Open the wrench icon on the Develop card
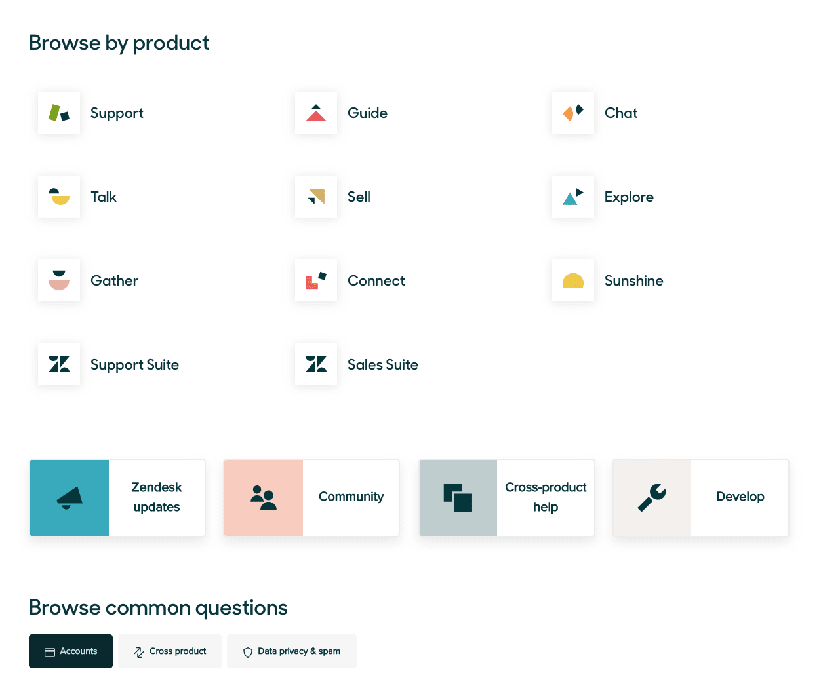The height and width of the screenshot is (684, 821). point(652,498)
